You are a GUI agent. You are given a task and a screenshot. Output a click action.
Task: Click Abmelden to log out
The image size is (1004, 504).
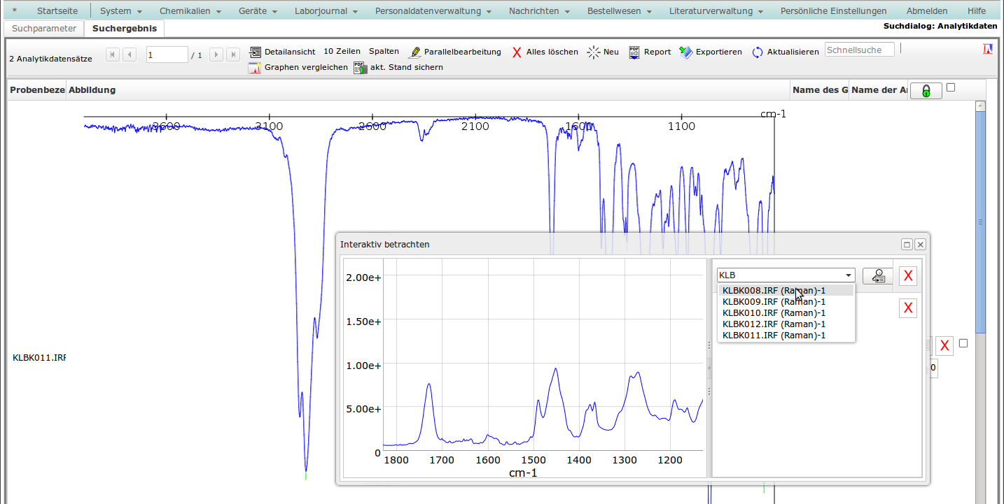point(926,11)
